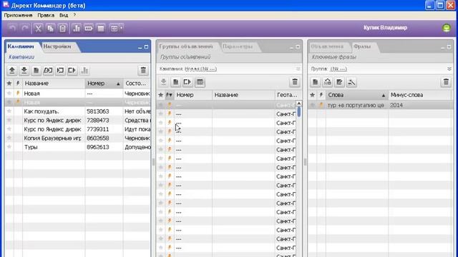This screenshot has height=257, width=458.
Task: Click the groups list scroll up arrow
Action: point(299,103)
